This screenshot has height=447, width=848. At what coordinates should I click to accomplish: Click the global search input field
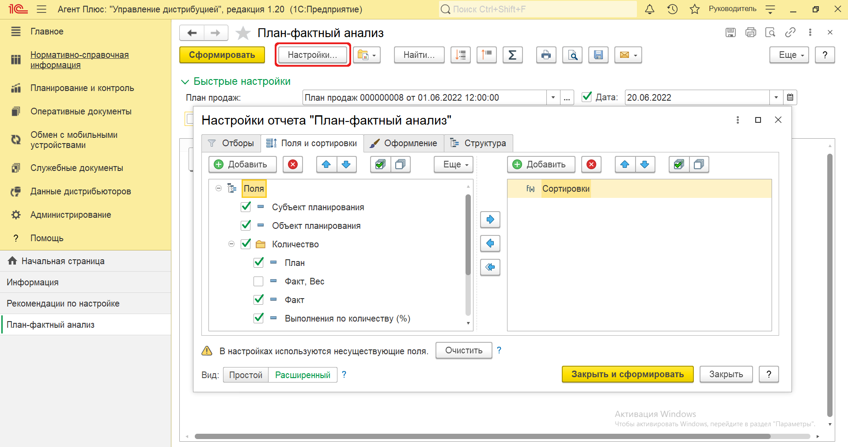(537, 9)
